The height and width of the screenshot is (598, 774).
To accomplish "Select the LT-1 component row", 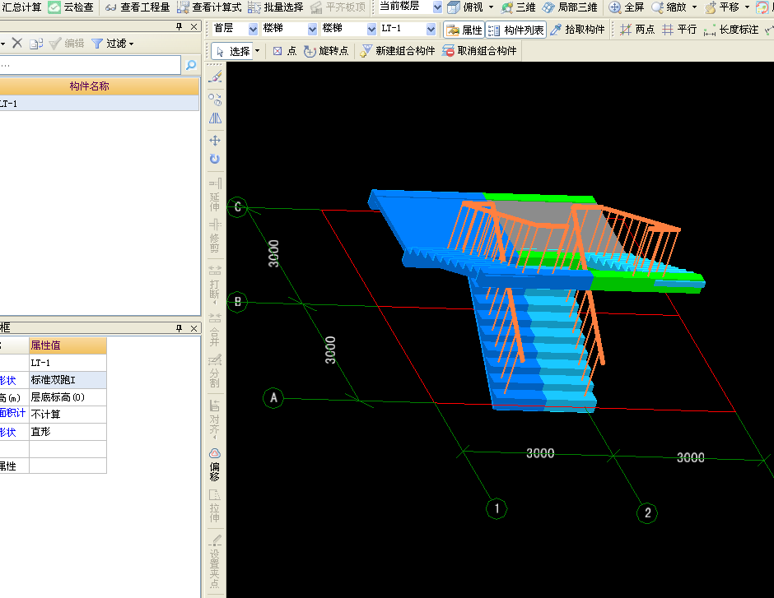I will [x=99, y=104].
